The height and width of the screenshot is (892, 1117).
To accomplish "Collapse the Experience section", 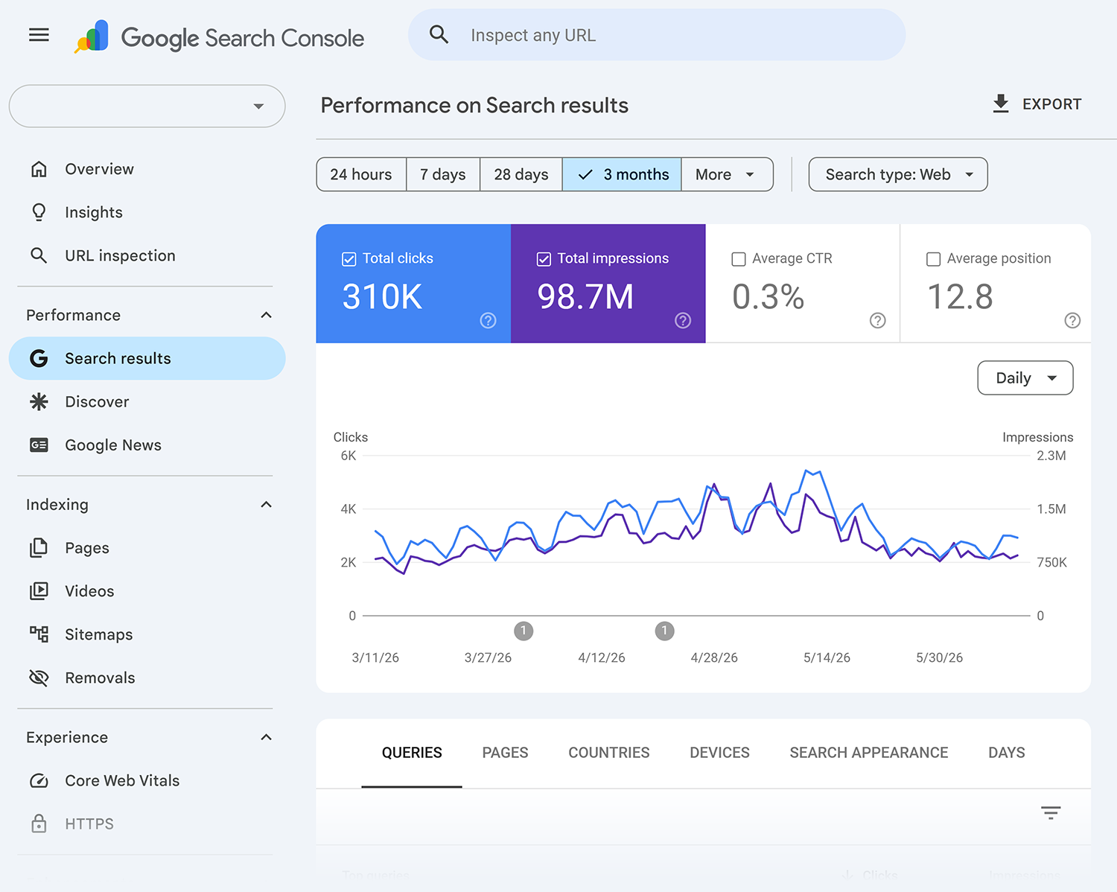I will point(266,737).
